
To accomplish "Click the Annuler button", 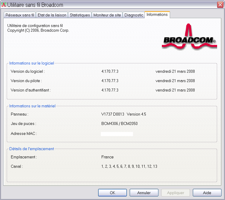I will coord(144,193).
